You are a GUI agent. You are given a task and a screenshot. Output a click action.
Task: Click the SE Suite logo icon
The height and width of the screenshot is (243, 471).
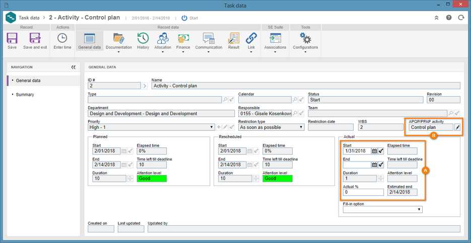tap(11, 18)
